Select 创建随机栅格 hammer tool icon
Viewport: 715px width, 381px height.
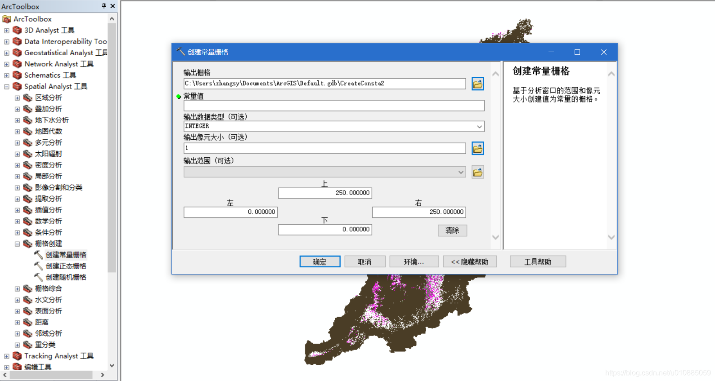[39, 277]
